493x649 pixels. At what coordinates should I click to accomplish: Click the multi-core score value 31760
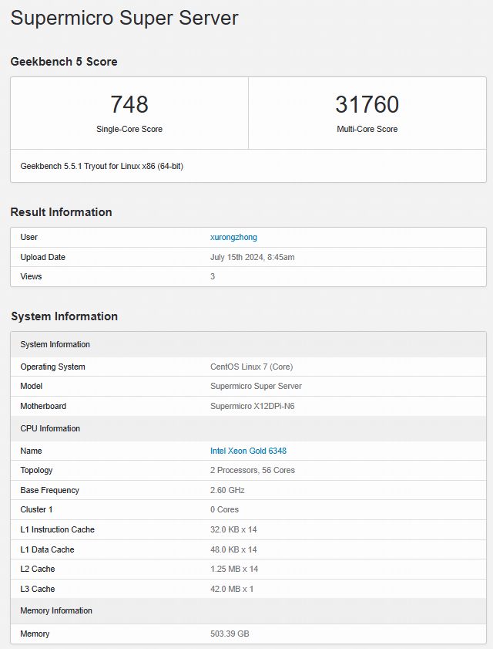(x=367, y=105)
